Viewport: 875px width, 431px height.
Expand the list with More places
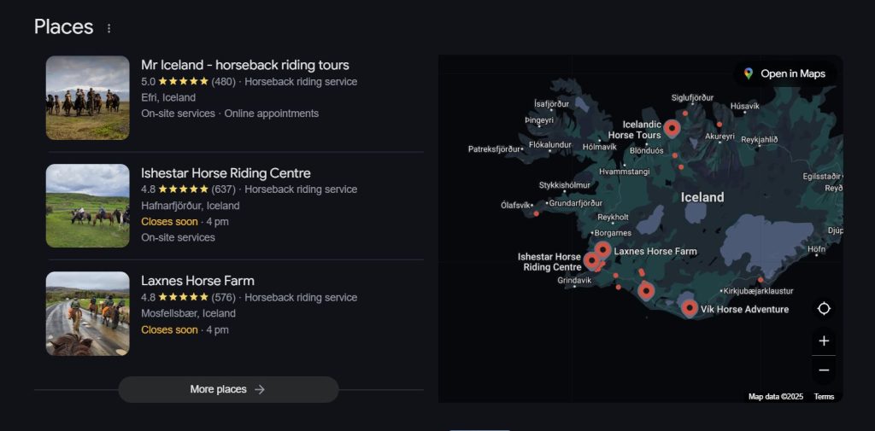point(228,389)
